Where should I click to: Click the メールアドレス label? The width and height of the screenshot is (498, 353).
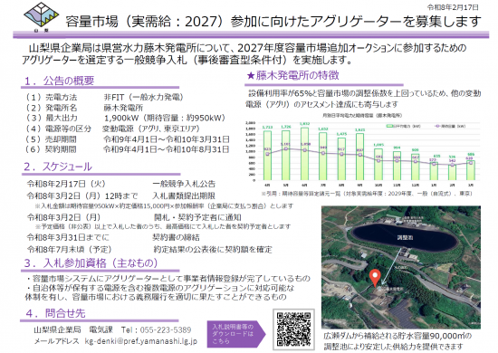pyautogui.click(x=56, y=341)
